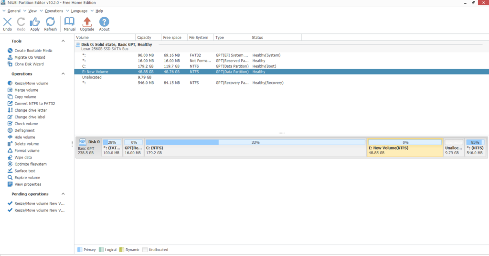Click the Upgrade arrow icon
This screenshot has height=256, width=489.
87,24
